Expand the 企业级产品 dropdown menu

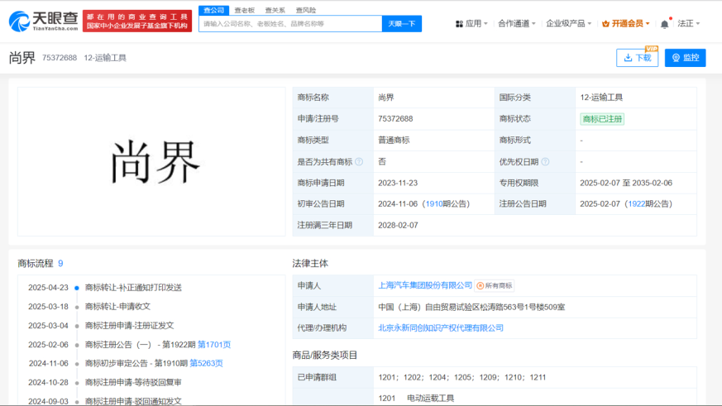569,23
